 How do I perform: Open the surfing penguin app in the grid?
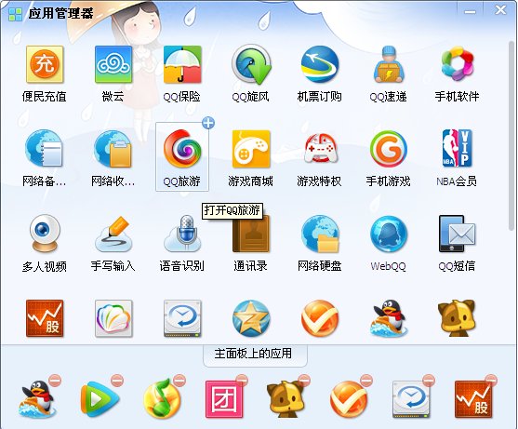[x=389, y=318]
